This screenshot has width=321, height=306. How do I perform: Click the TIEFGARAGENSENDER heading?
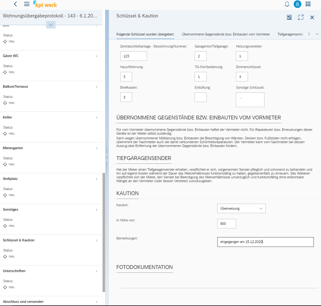pos(144,158)
